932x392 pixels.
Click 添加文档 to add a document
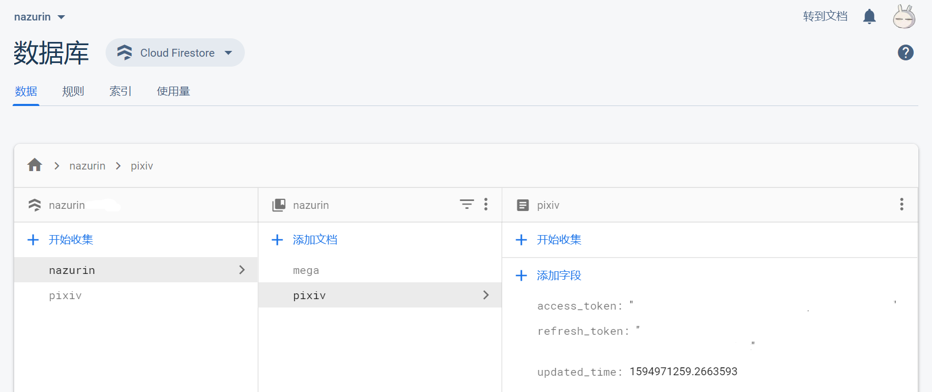[x=315, y=240]
